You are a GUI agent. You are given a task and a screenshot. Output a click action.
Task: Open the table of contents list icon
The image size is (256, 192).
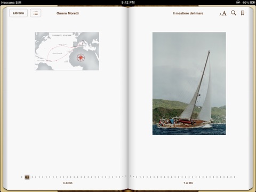[36, 13]
